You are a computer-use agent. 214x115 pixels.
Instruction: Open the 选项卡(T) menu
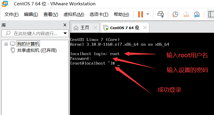pyautogui.click(x=99, y=14)
